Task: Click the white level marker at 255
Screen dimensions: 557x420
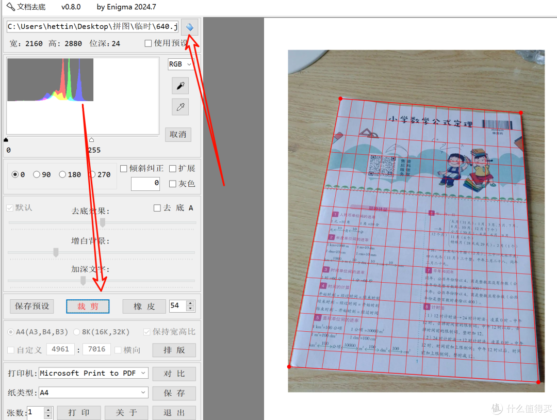Action: [x=92, y=140]
